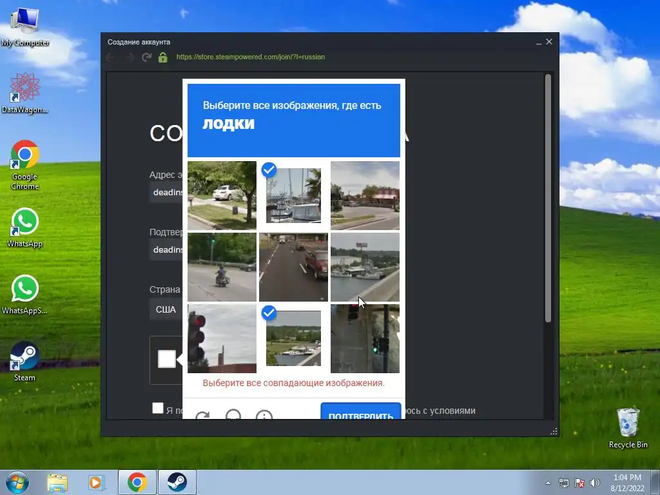This screenshot has width=660, height=495.
Task: Click the blue ПОДТВЕРДИТЬ button
Action: 361,411
